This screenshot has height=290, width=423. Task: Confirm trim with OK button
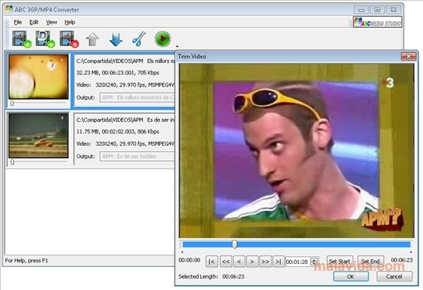[x=351, y=276]
